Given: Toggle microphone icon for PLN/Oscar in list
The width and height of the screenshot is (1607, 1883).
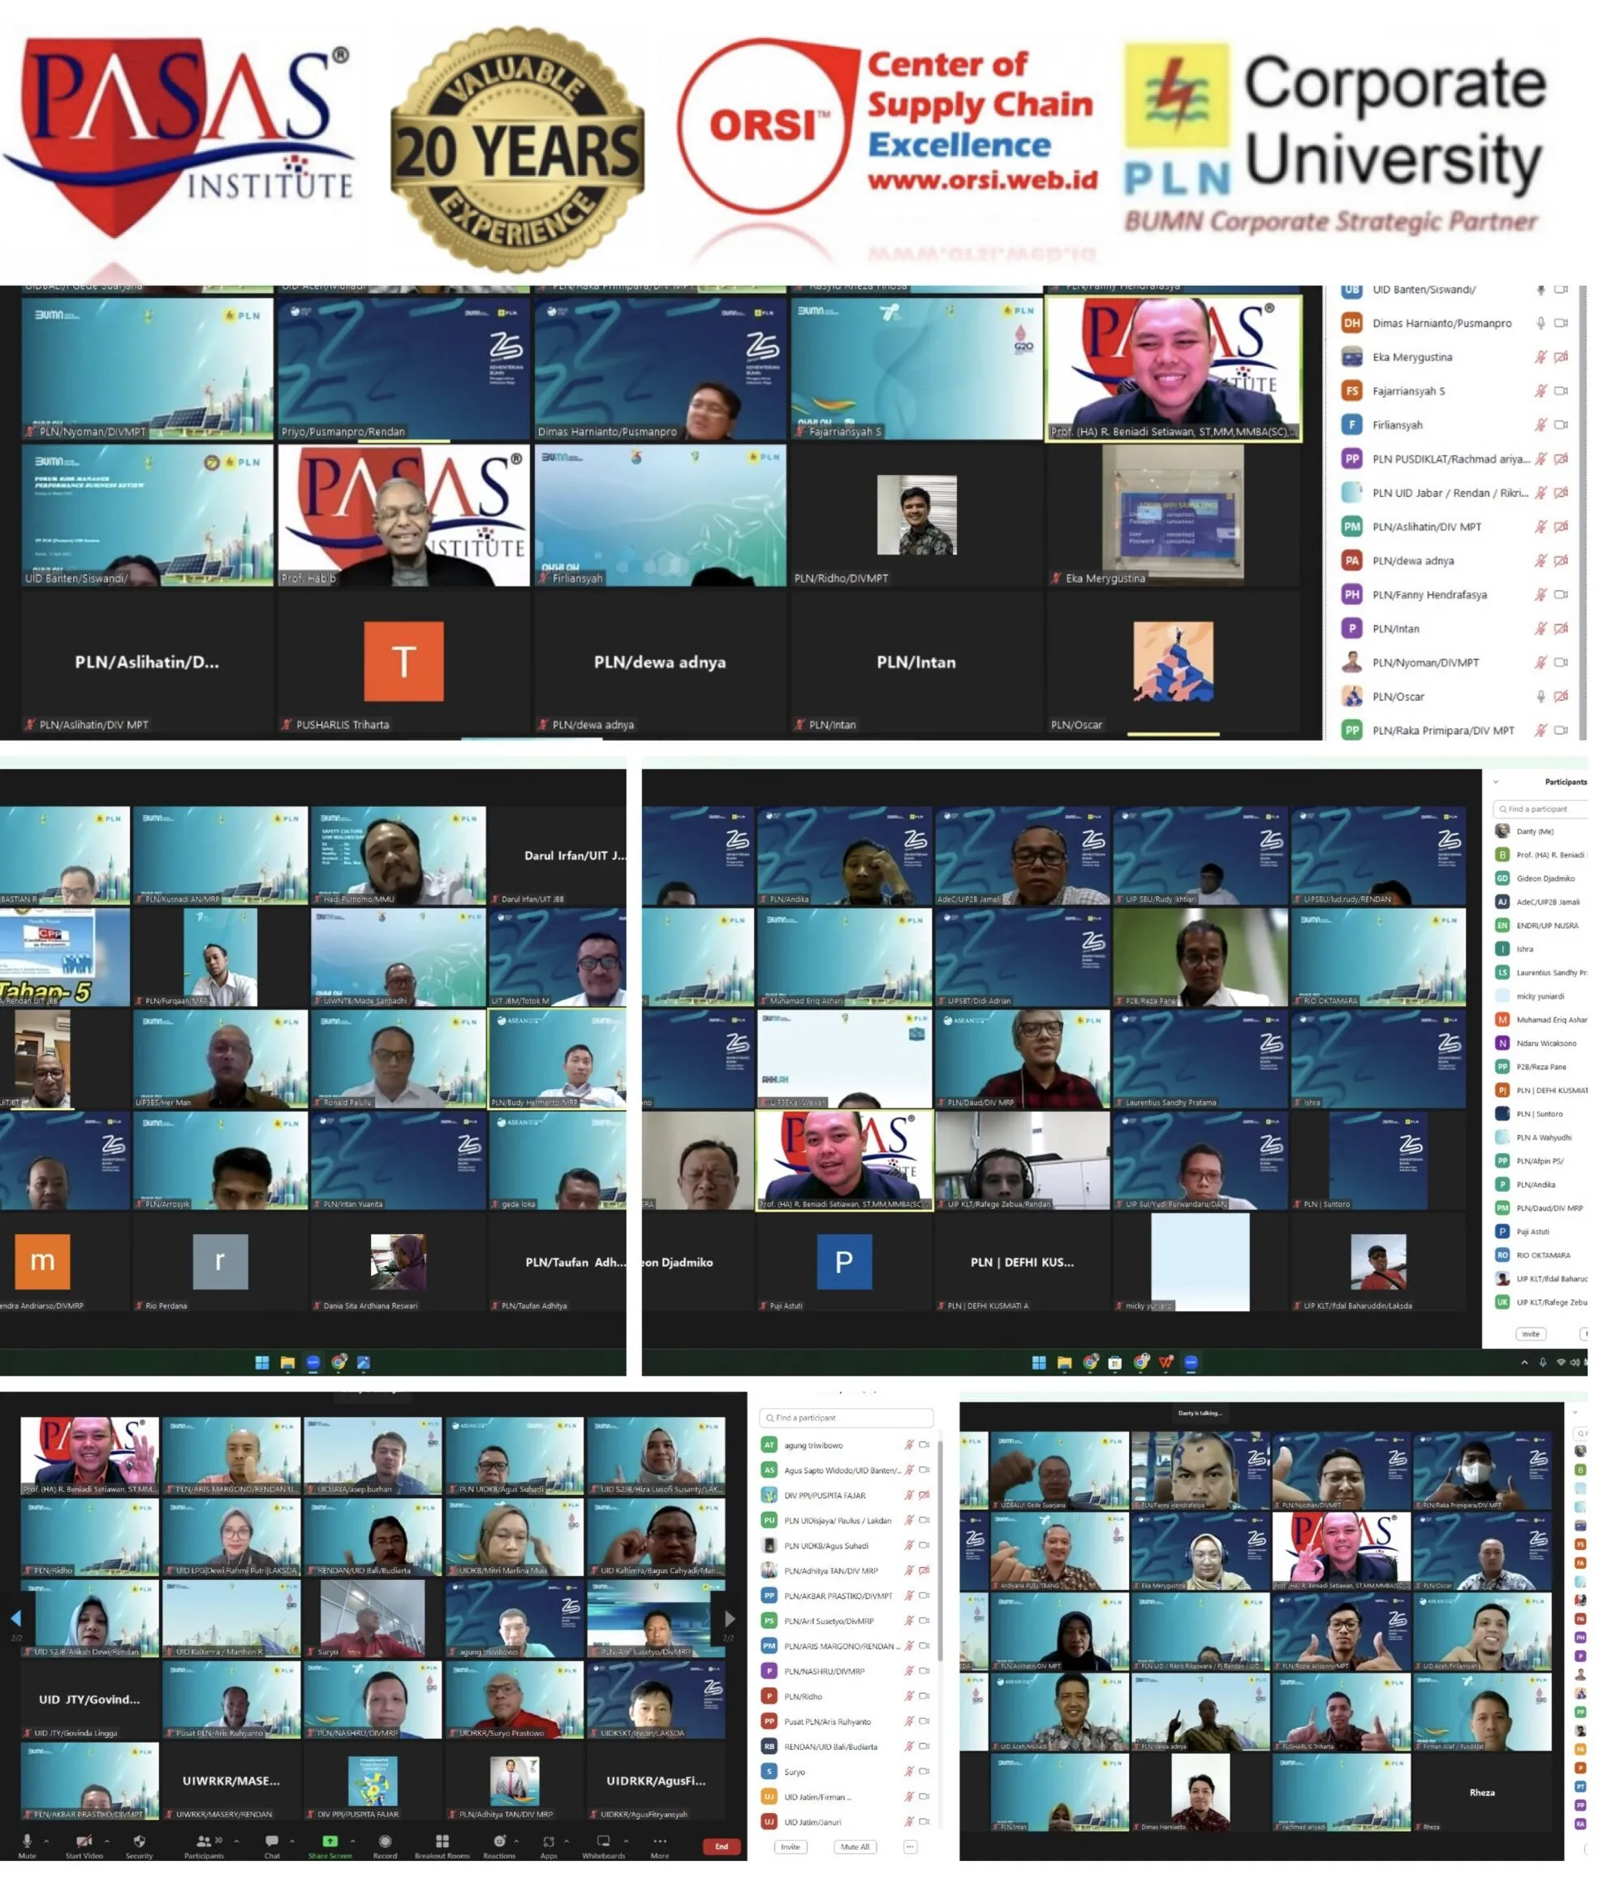Looking at the screenshot, I should [1540, 696].
